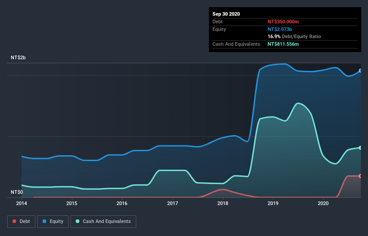Click the 2020 x-axis label

coord(323,203)
